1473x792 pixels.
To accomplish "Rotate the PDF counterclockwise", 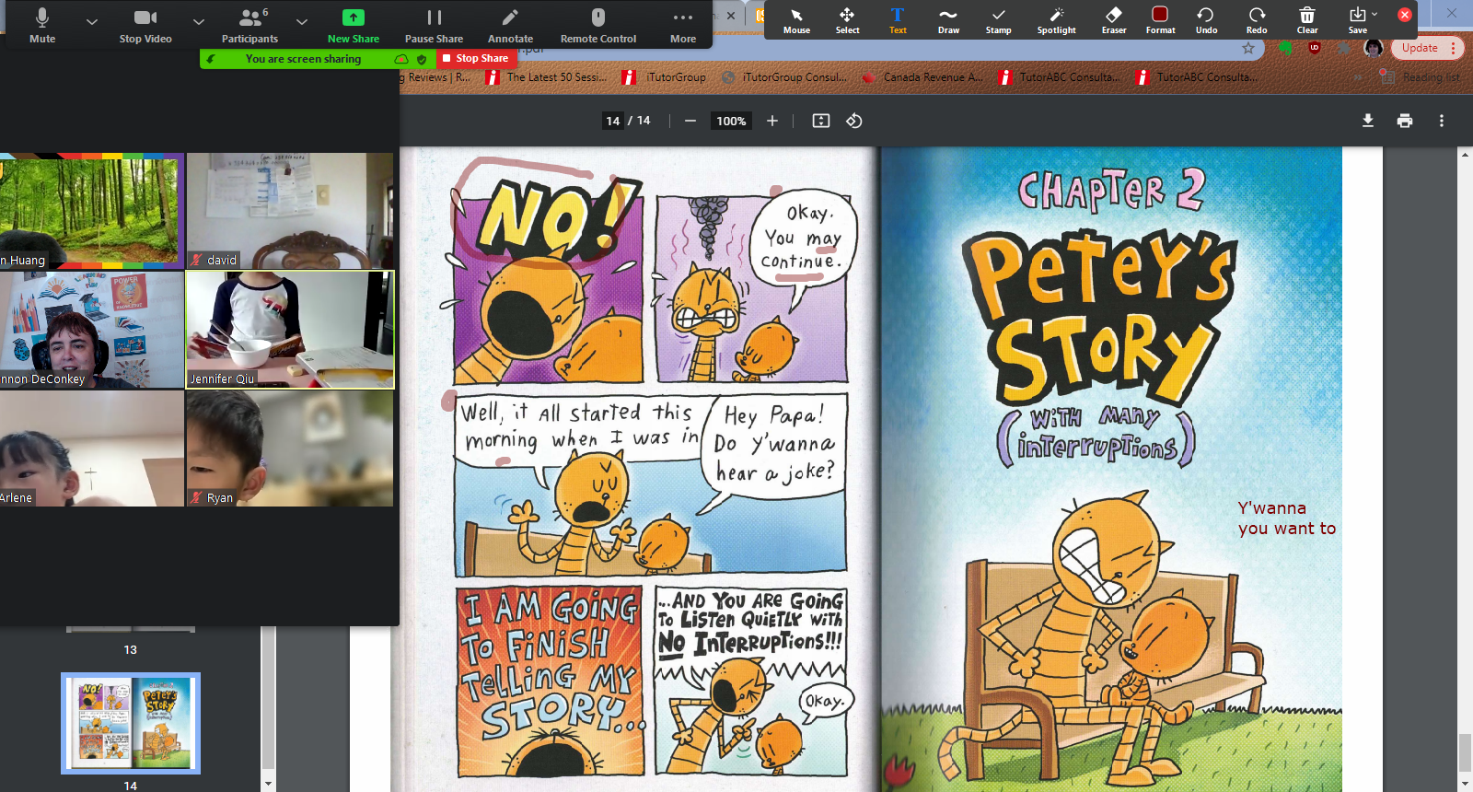I will (x=854, y=121).
